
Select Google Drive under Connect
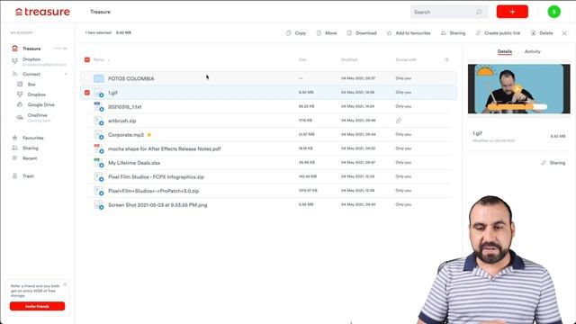point(40,104)
